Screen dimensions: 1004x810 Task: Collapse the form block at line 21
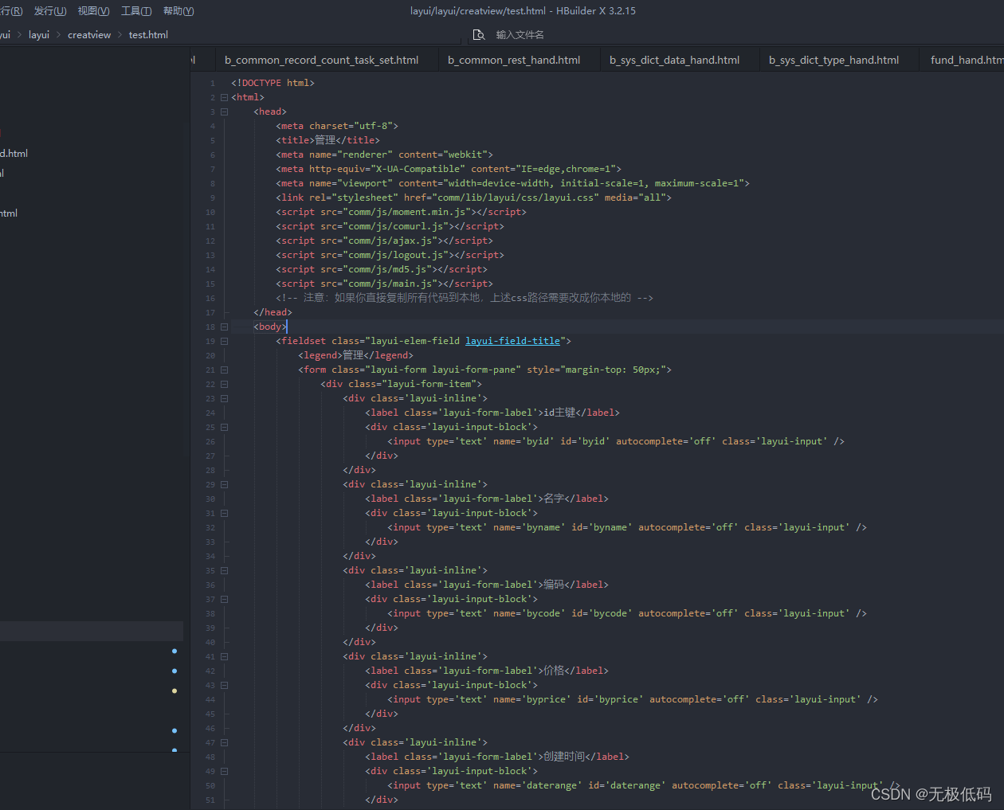[224, 370]
